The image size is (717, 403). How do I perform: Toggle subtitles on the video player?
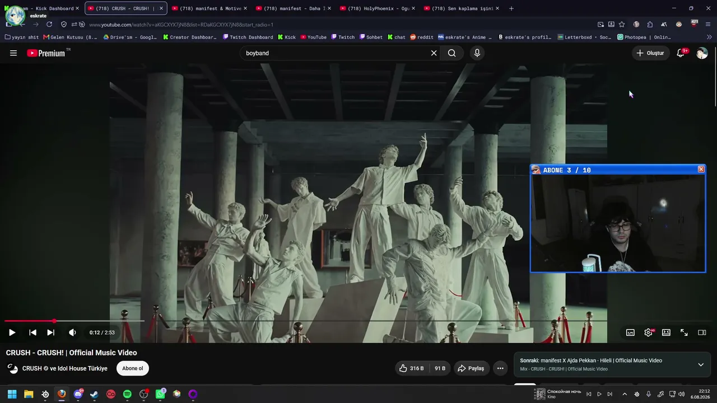630,332
